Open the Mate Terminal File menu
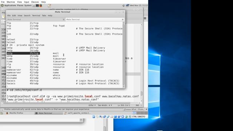 (x=9, y=15)
